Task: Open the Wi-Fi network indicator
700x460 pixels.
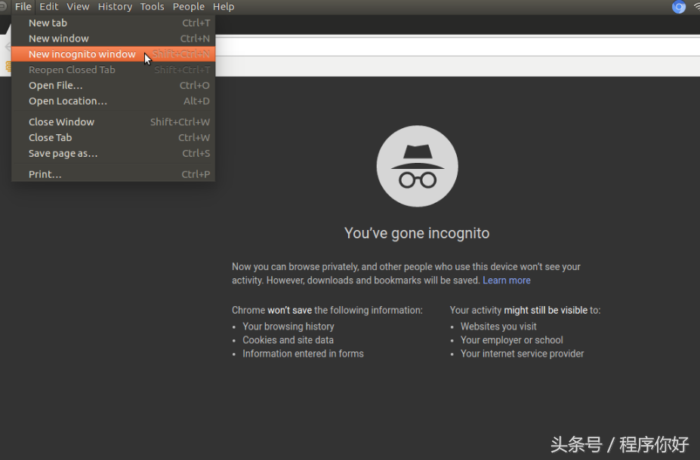Action: point(696,7)
